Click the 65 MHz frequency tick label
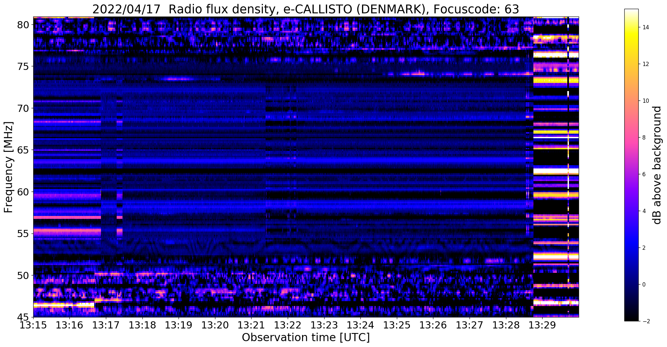This screenshot has height=347, width=667. (x=24, y=150)
